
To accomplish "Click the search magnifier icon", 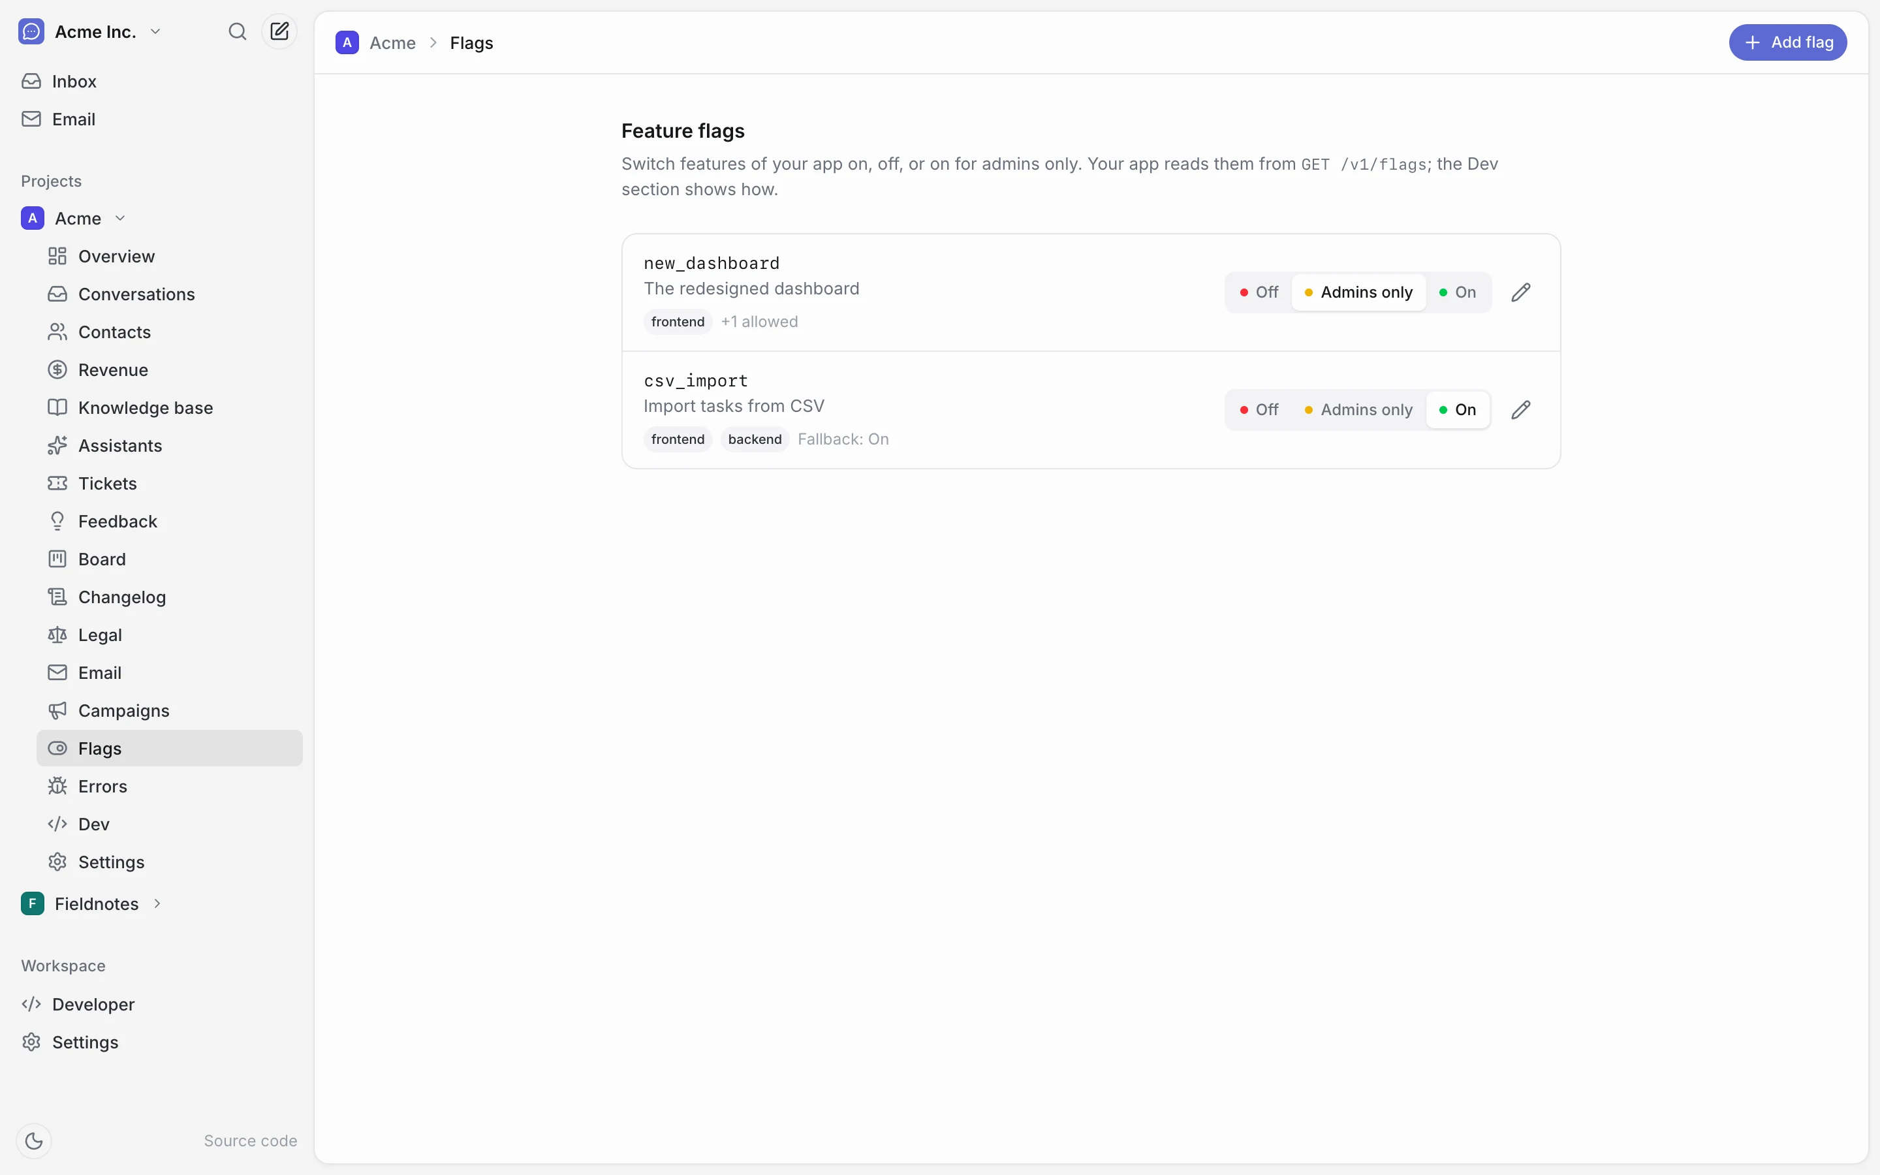I will [x=237, y=32].
